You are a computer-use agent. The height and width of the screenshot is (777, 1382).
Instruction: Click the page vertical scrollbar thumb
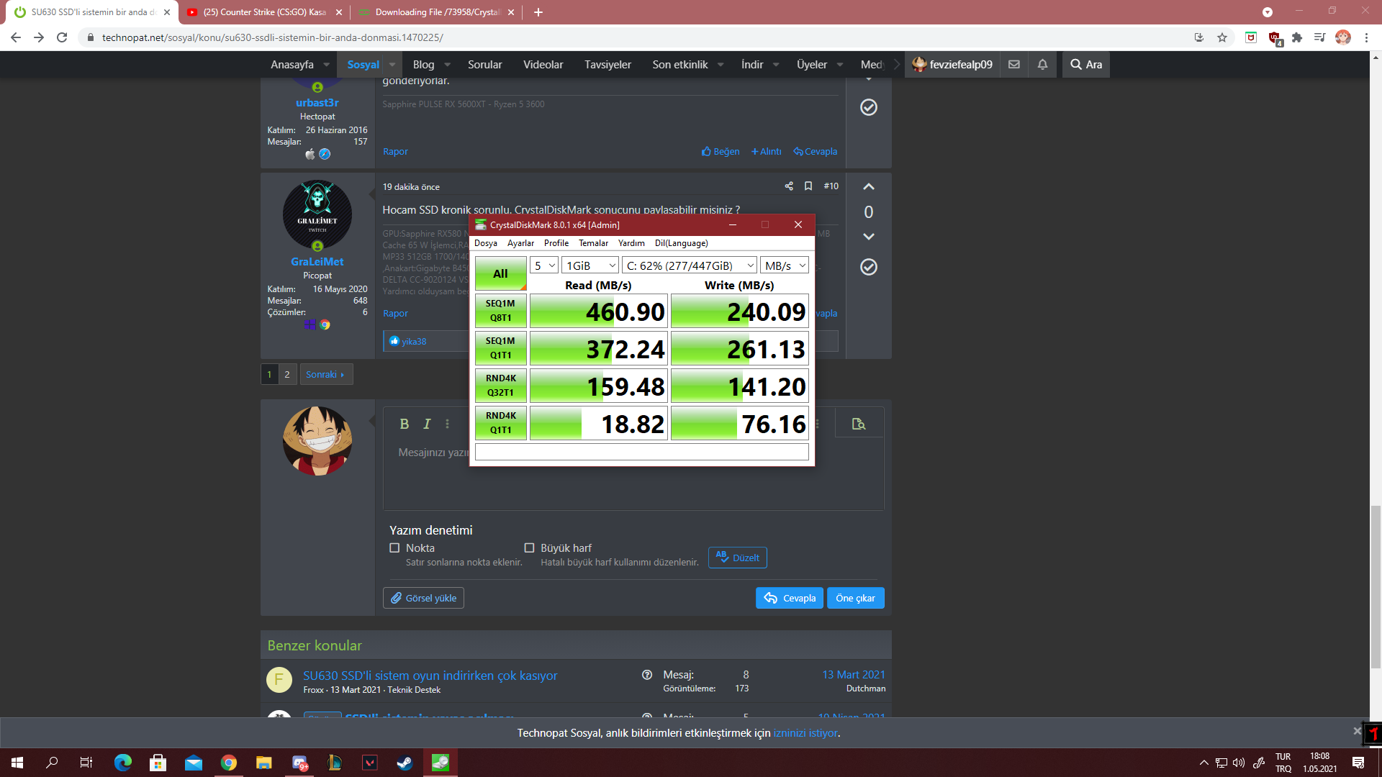click(x=1376, y=586)
